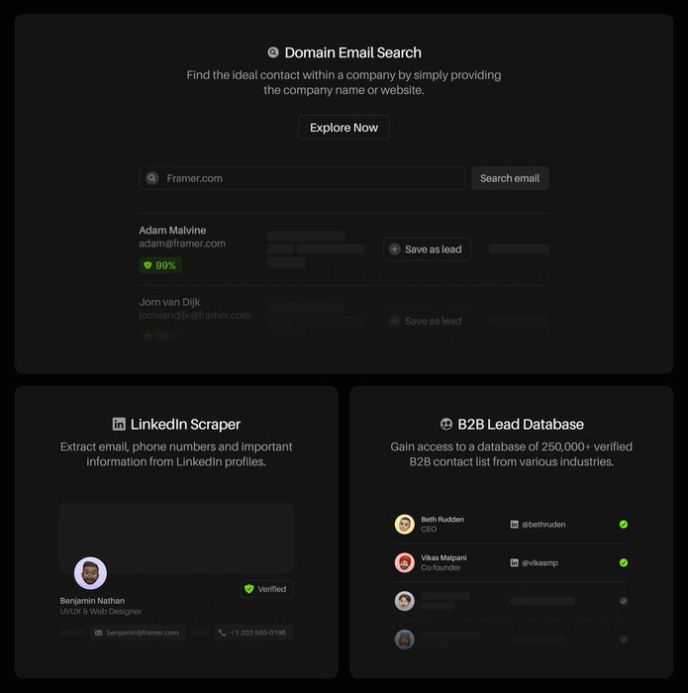Click the Verified badge on Benjamin's profile
This screenshot has height=693, width=688.
click(x=265, y=589)
